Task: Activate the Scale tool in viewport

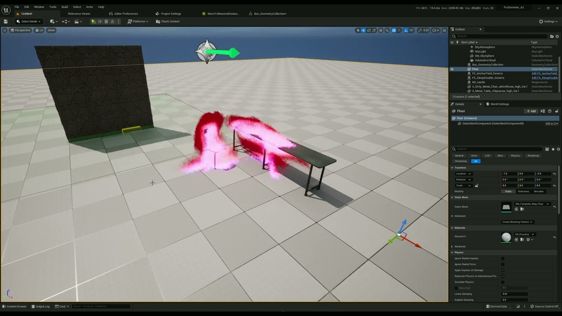Action: [x=374, y=30]
